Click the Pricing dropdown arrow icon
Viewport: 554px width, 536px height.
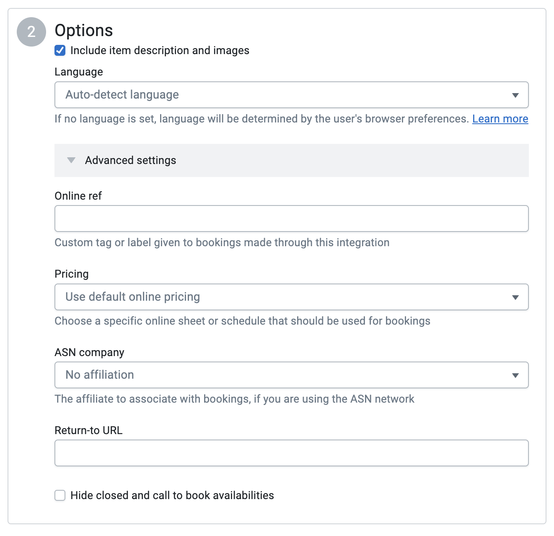coord(516,297)
